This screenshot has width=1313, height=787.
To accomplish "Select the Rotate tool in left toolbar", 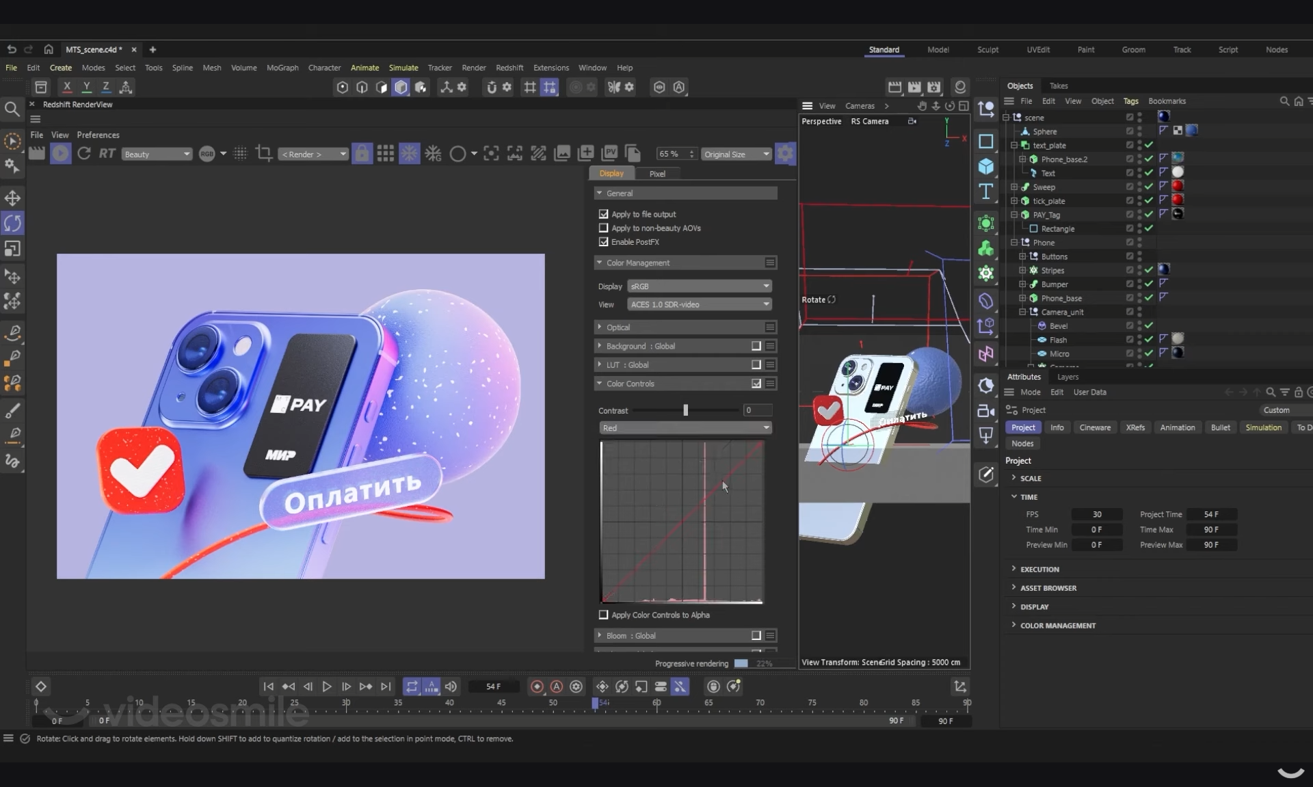I will [12, 223].
